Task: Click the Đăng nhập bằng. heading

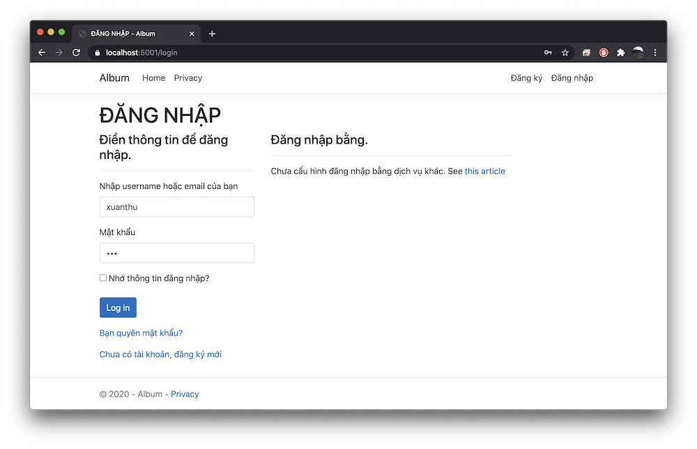Action: (x=319, y=140)
